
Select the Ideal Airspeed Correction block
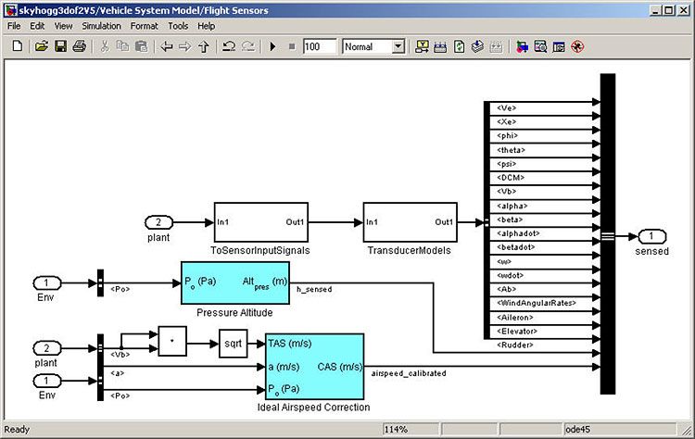[315, 367]
